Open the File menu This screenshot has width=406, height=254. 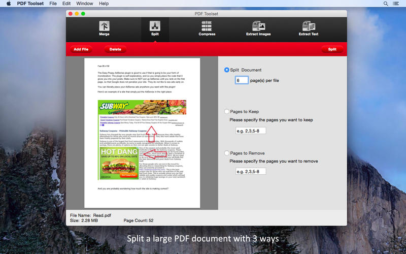pos(53,4)
